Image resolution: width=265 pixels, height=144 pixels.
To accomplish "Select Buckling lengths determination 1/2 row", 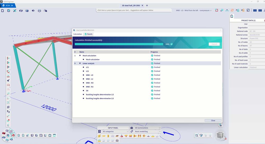I will (147, 94).
